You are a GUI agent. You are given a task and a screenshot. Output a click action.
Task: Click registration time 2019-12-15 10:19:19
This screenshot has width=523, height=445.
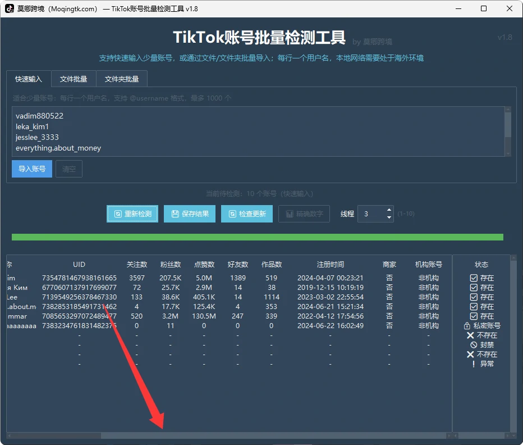coord(330,287)
